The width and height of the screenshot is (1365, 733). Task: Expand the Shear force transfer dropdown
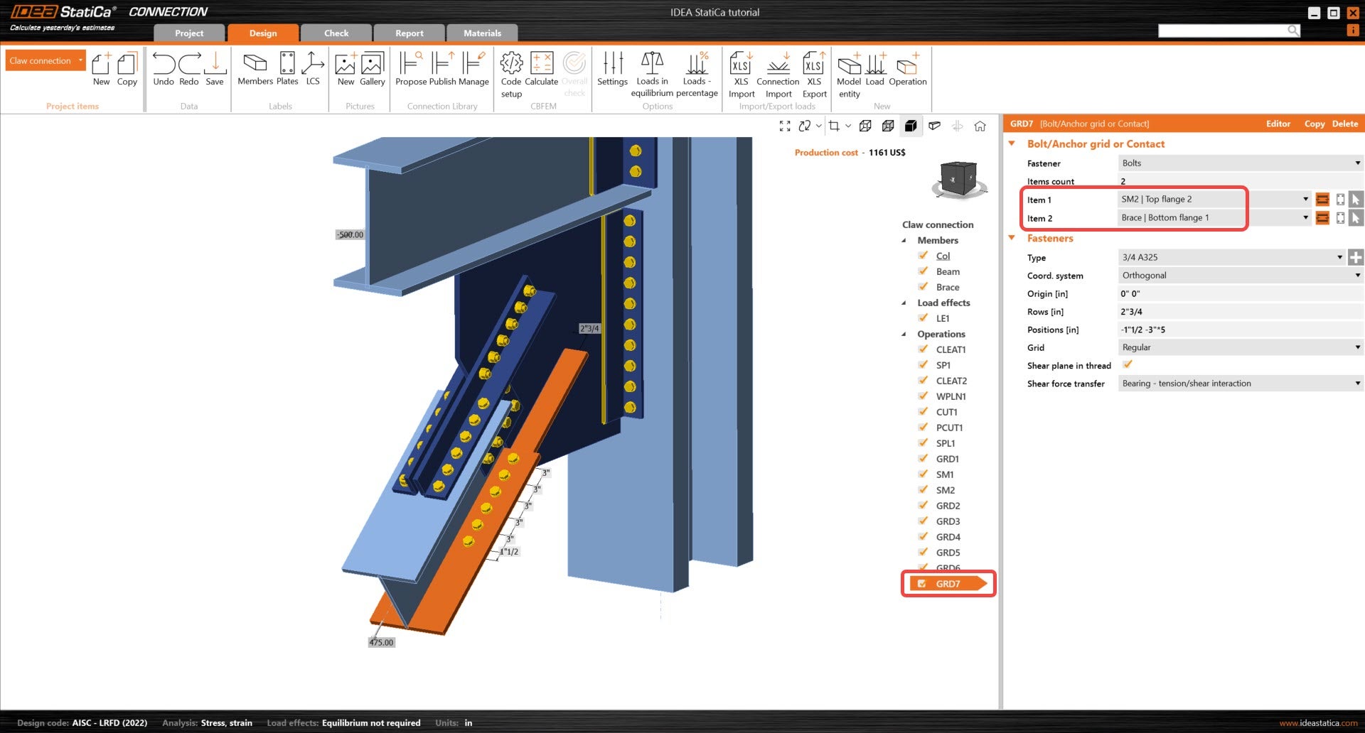pos(1239,384)
